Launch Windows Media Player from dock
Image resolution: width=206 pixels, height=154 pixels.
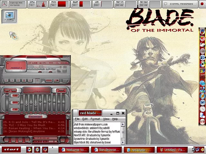202,64
